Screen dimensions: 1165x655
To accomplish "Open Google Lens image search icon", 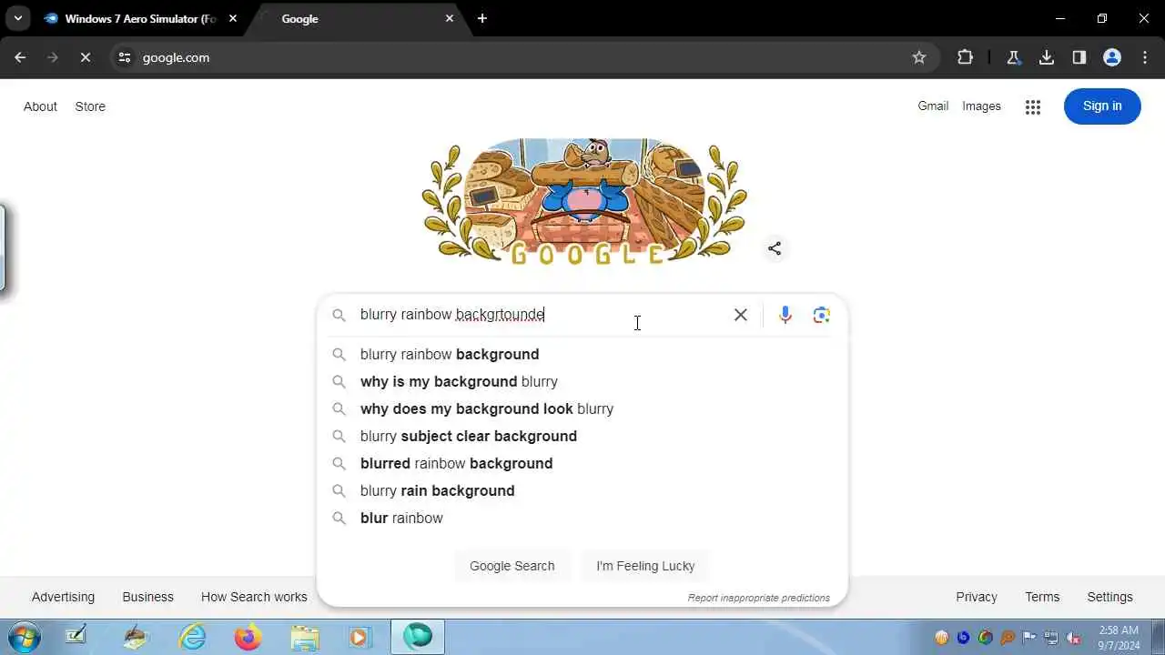I will point(822,315).
